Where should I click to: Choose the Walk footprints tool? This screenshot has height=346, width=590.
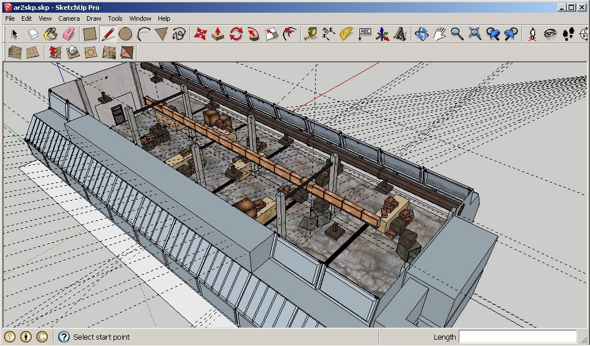point(568,34)
